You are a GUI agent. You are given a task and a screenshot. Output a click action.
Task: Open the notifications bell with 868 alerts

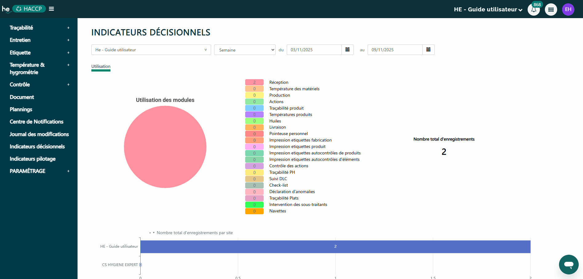534,10
